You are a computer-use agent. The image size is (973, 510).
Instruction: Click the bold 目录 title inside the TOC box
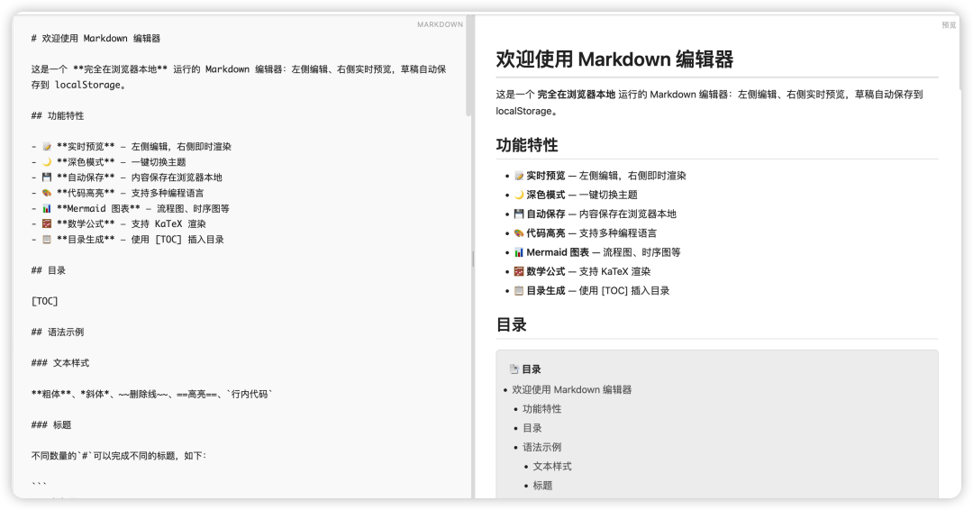point(532,369)
